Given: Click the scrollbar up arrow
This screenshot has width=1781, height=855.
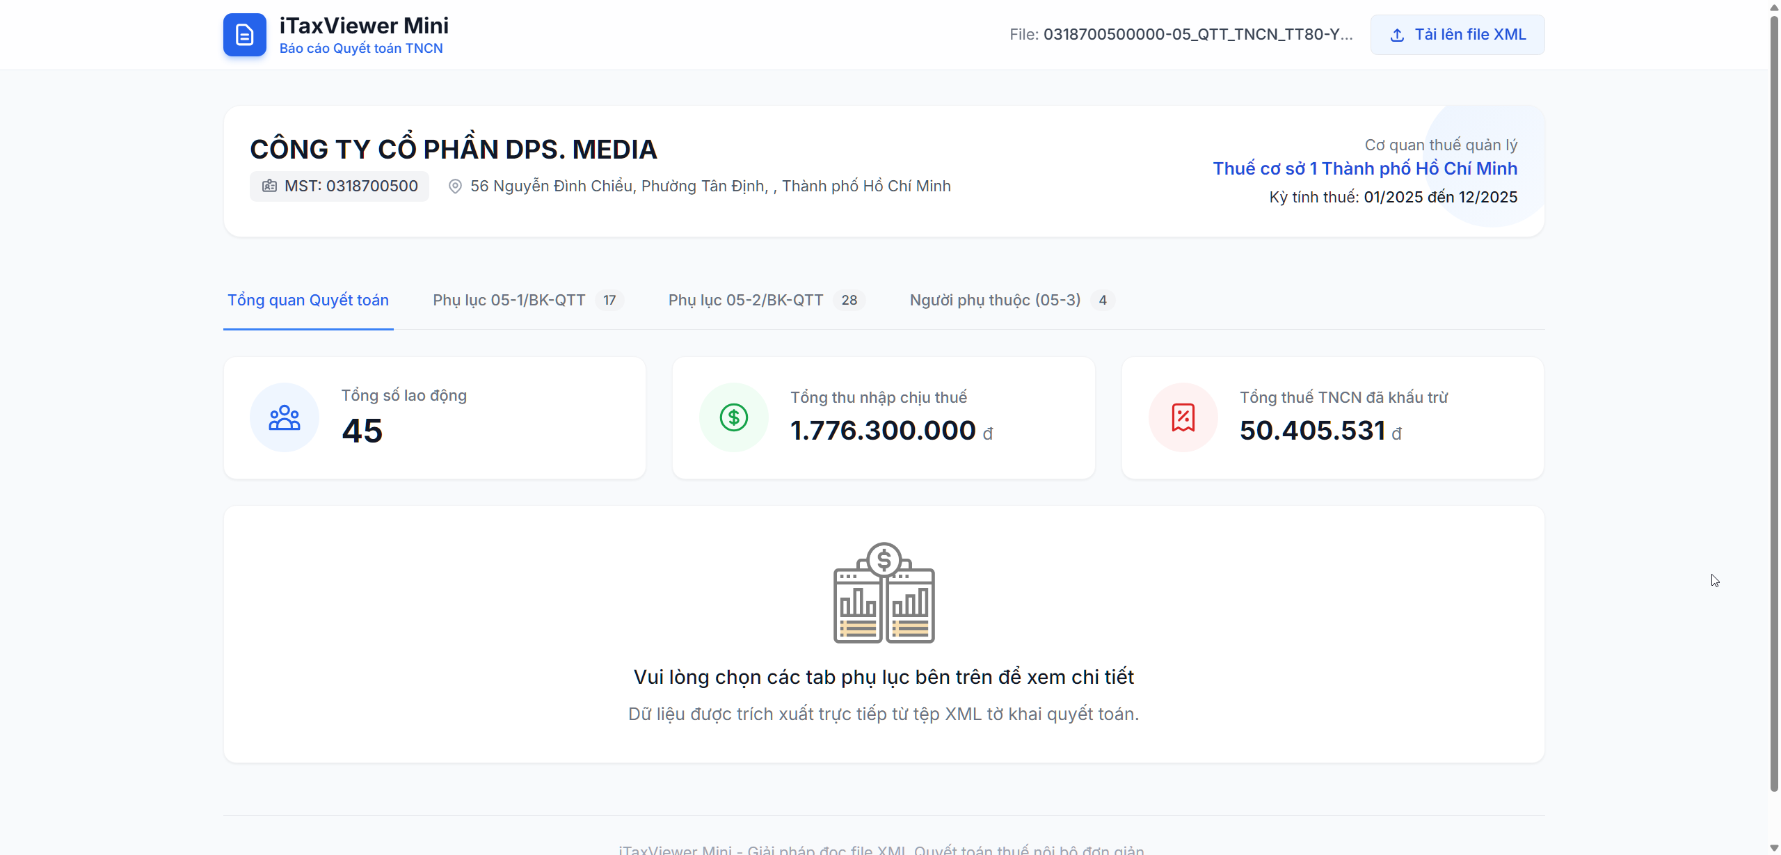Looking at the screenshot, I should click(x=1774, y=7).
